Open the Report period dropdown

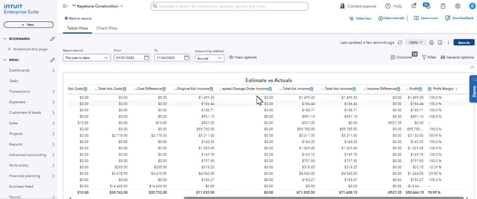coord(86,58)
